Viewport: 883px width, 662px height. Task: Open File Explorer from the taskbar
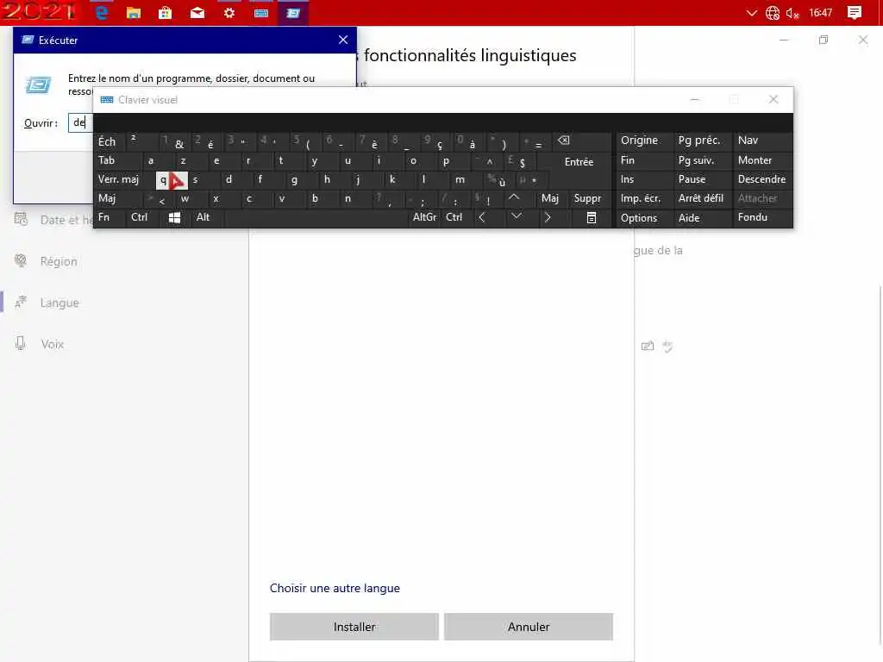[x=134, y=13]
